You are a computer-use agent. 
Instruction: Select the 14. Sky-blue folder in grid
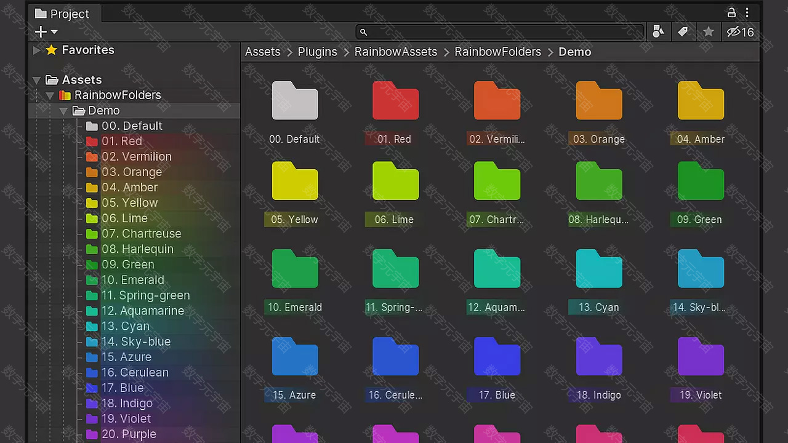(x=701, y=269)
